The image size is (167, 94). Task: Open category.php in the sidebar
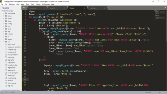tap(12, 50)
